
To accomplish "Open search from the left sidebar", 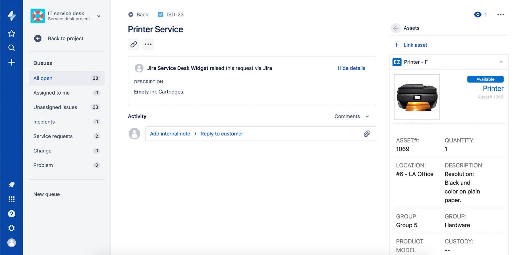I will pos(11,48).
